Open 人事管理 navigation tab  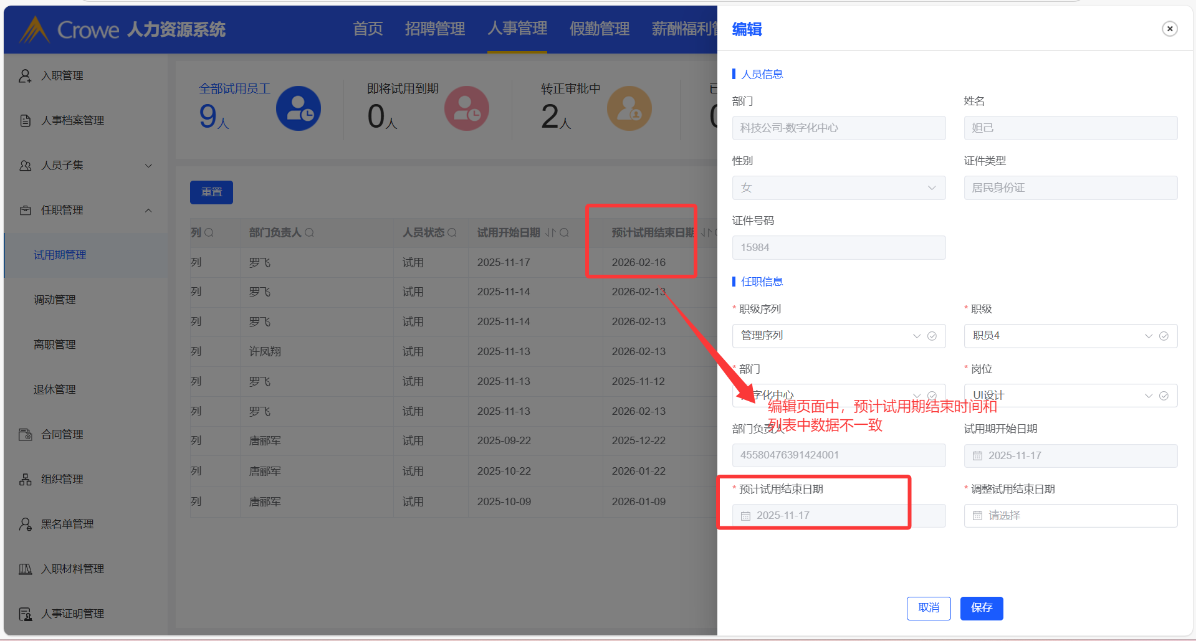click(x=517, y=29)
